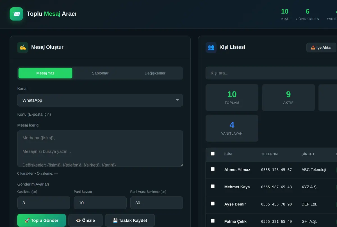Focus the Gecikme (sn) input field
Screen dimensions: 337x227
tap(44, 203)
